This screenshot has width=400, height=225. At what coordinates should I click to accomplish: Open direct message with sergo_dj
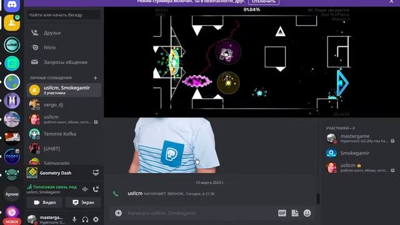click(64, 104)
